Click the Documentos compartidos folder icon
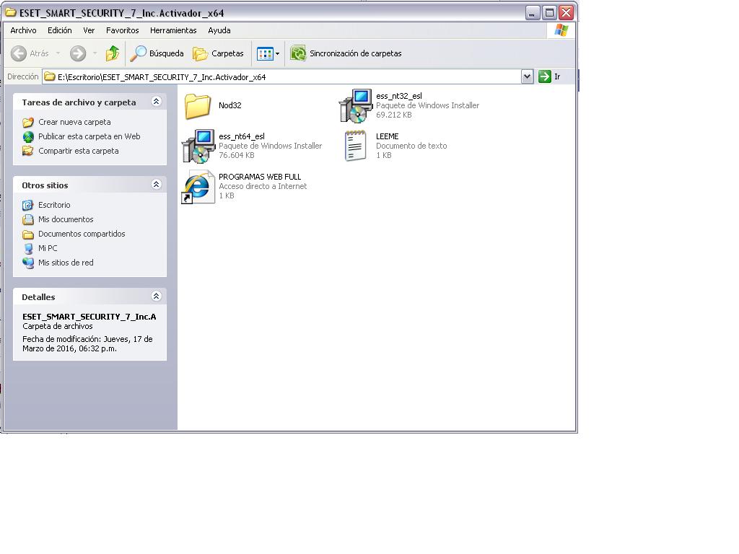Viewport: 739px width, 554px height. (28, 234)
